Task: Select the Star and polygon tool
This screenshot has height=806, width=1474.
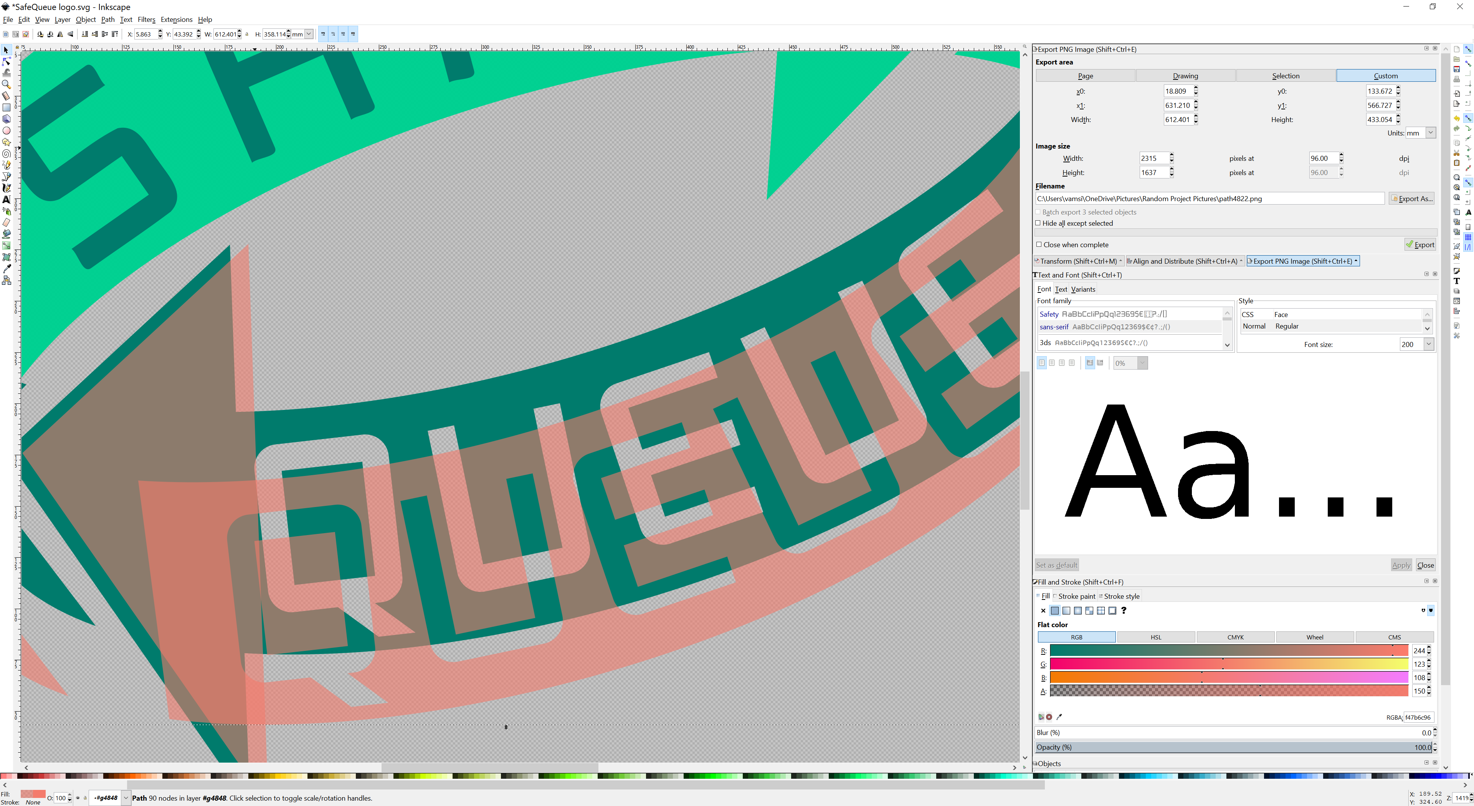Action: click(x=6, y=142)
